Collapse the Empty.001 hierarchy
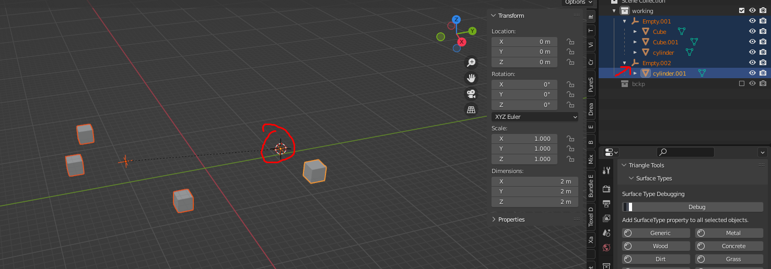 pos(625,21)
